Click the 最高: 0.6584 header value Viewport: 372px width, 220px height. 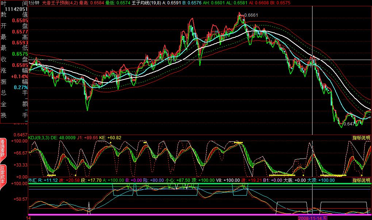tap(92, 3)
